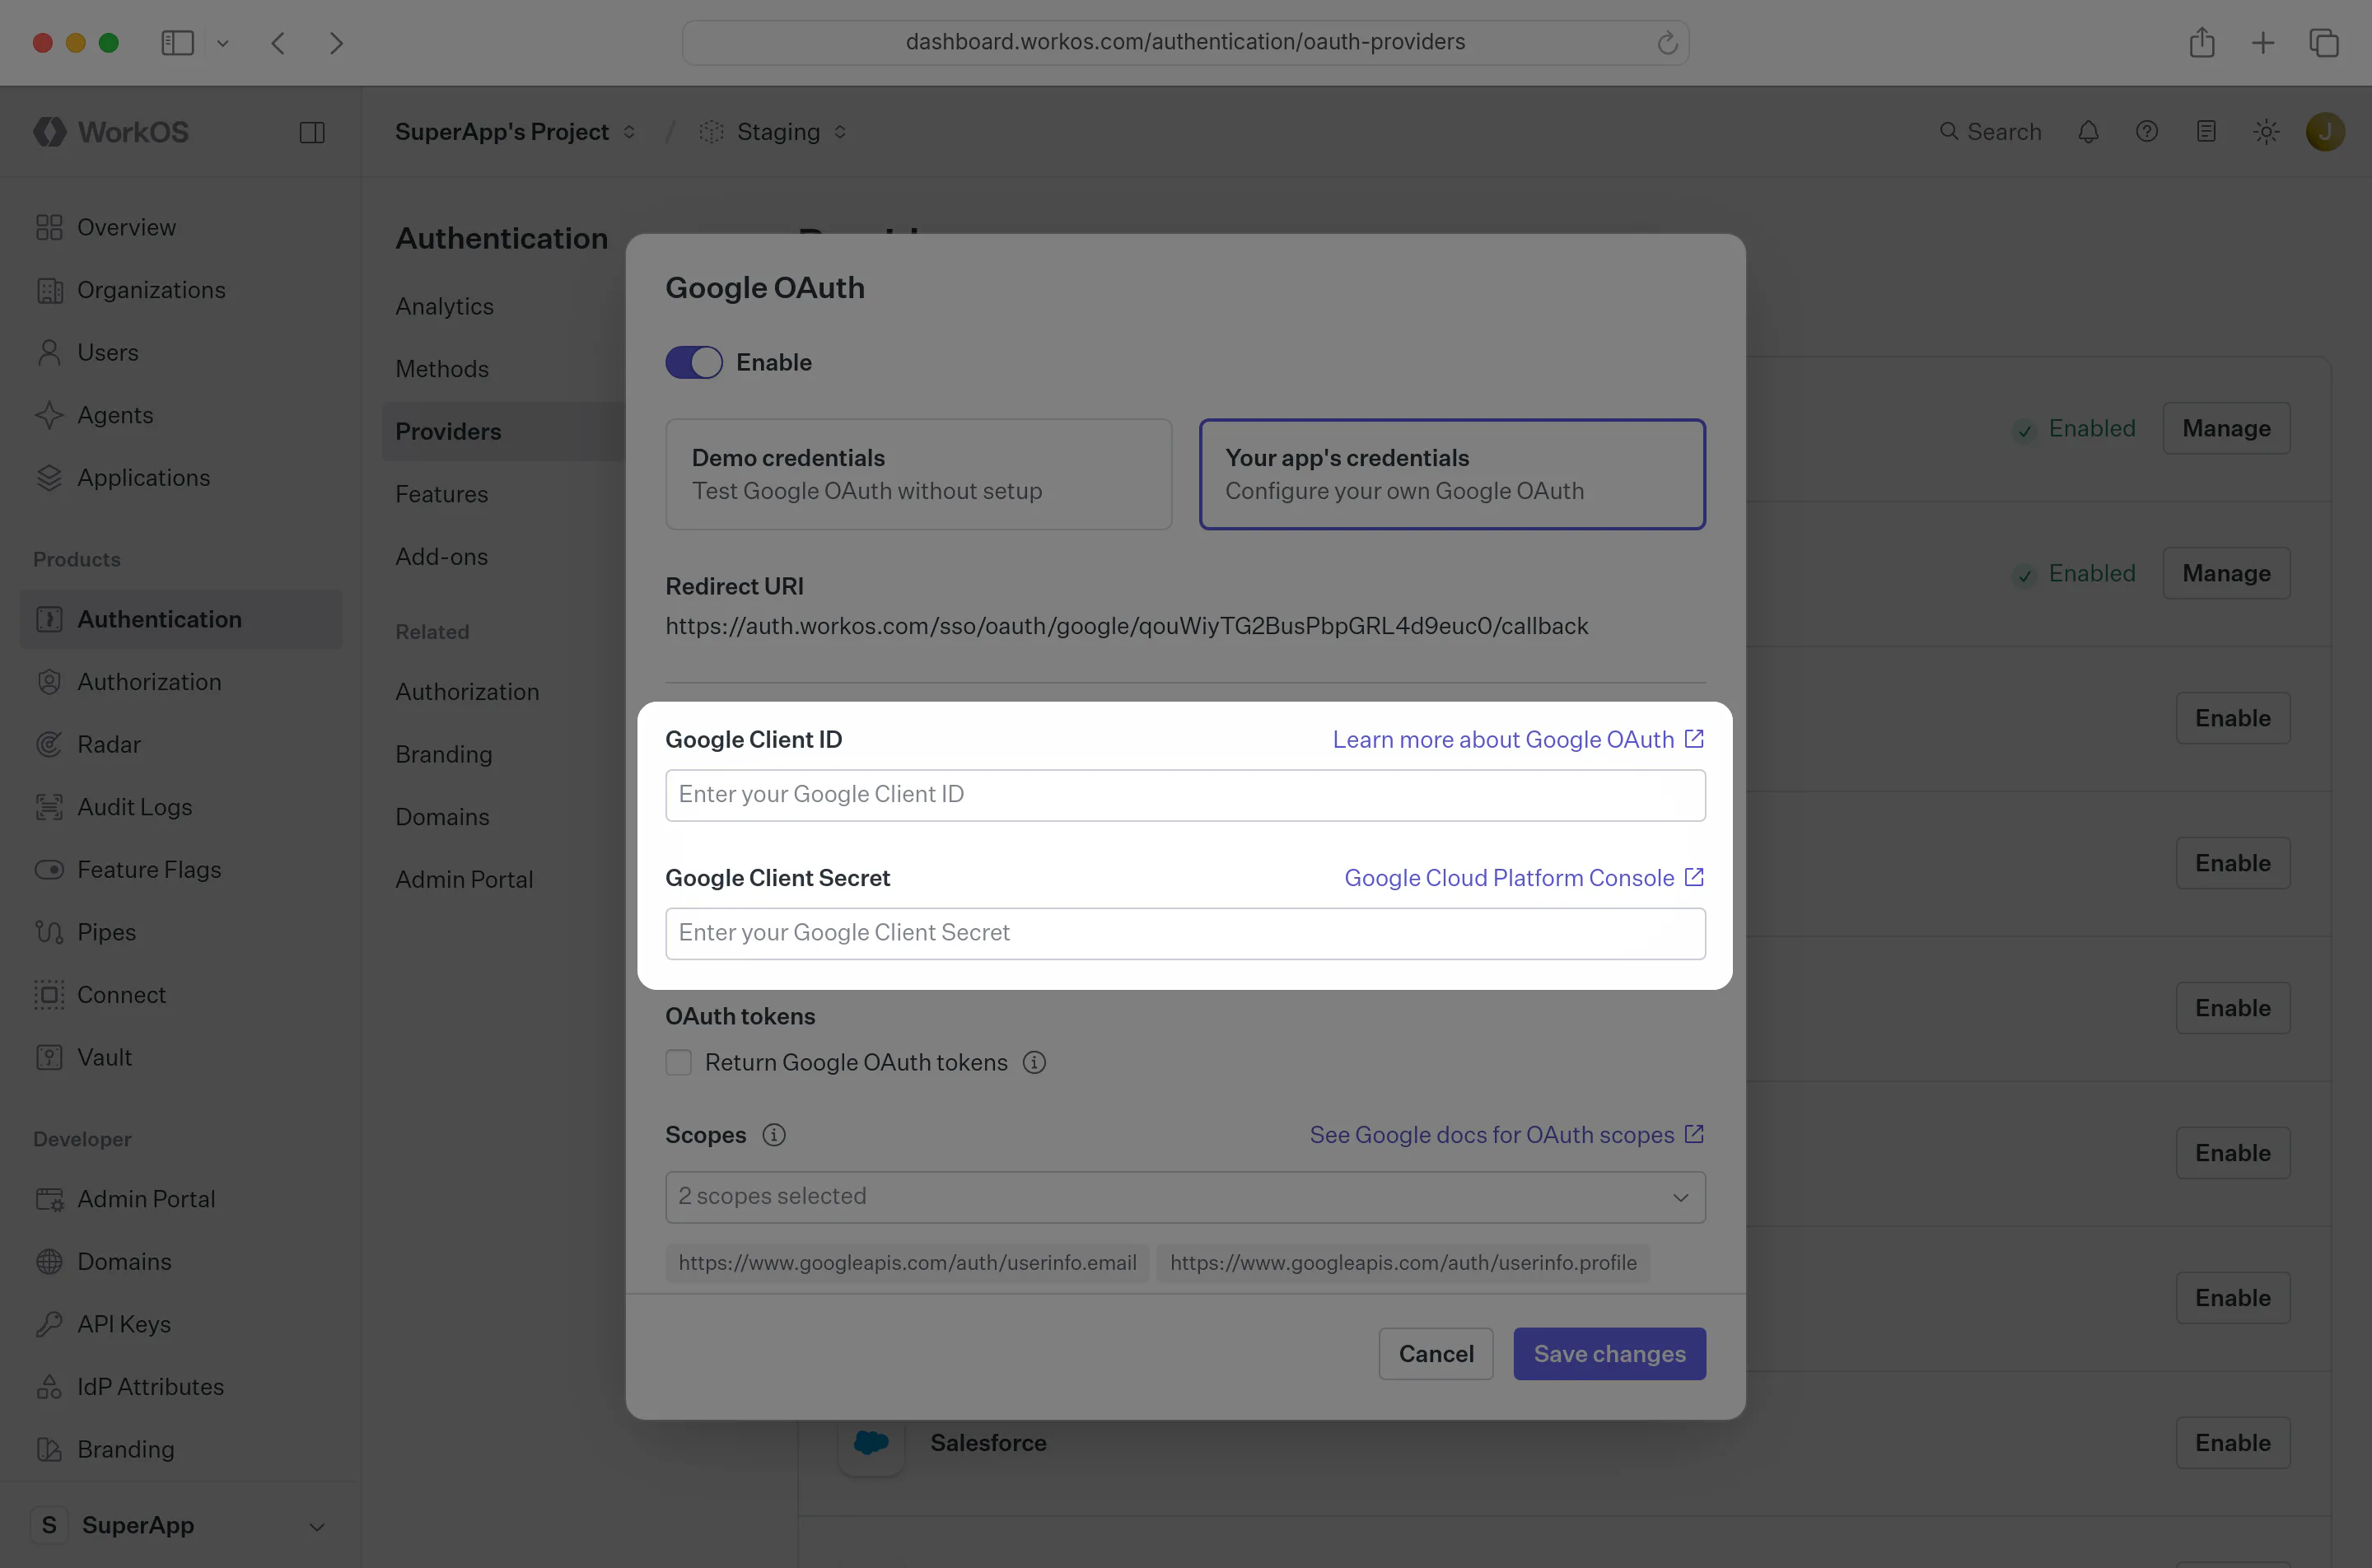This screenshot has height=1568, width=2372.
Task: Show tab overview icon in Safari
Action: coord(2324,42)
